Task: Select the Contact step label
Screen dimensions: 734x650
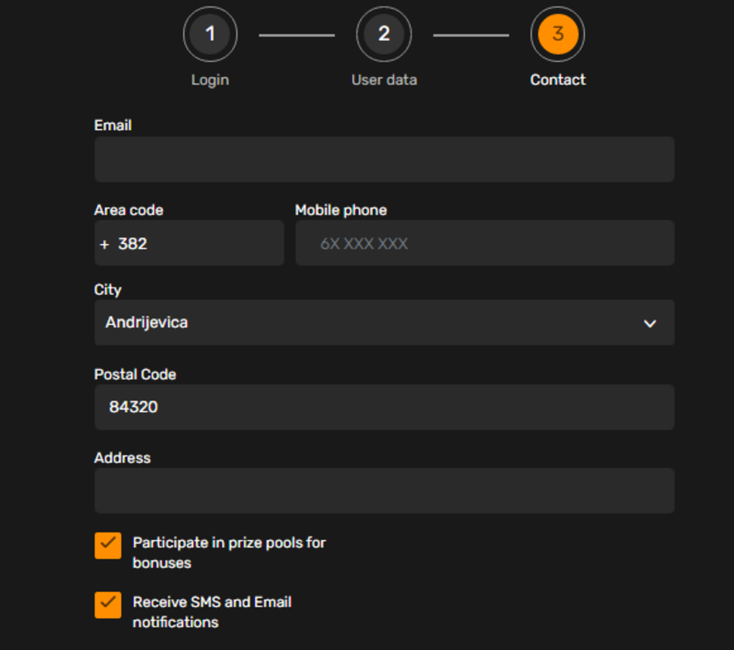Action: click(557, 80)
